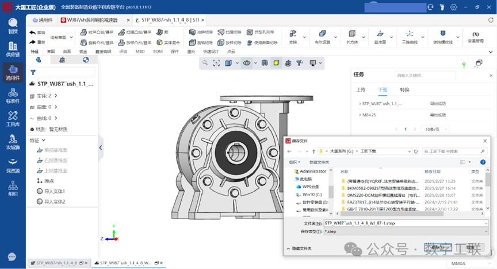Open the 长方体 cuboid dropdown arrow

tap(364, 37)
